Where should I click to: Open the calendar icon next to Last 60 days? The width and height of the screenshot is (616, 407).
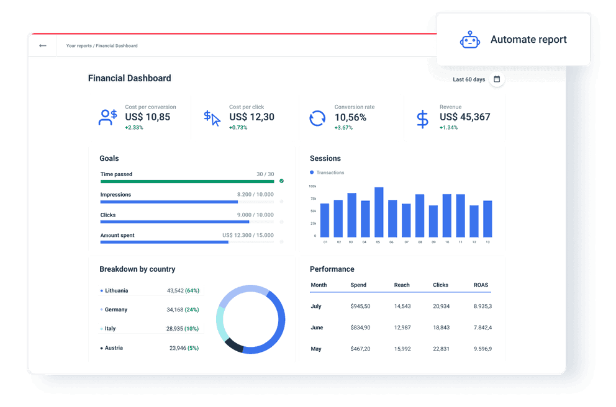pos(496,79)
